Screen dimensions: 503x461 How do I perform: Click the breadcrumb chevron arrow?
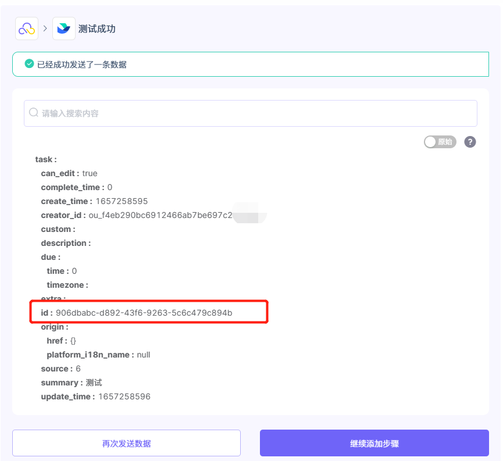[45, 28]
